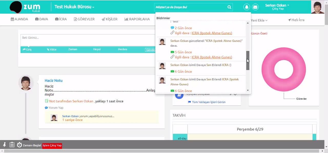Focus the İleti Giriniz message field

[x=88, y=40]
